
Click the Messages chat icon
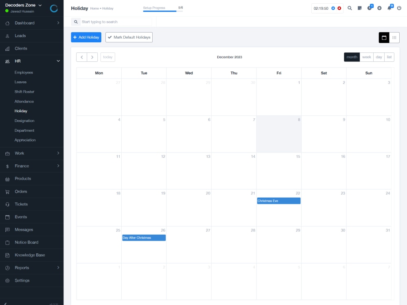(x=7, y=230)
